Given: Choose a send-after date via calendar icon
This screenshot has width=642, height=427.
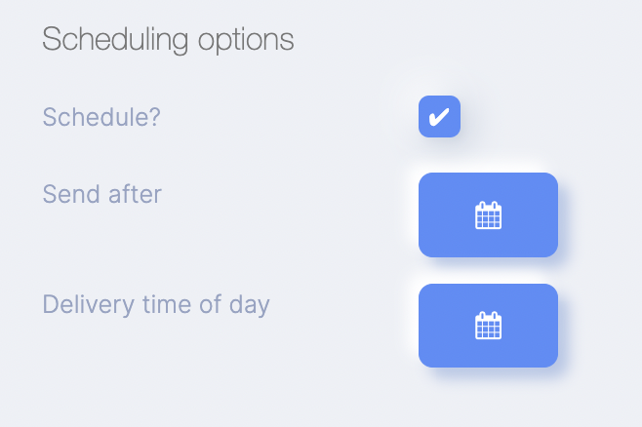Looking at the screenshot, I should point(488,215).
